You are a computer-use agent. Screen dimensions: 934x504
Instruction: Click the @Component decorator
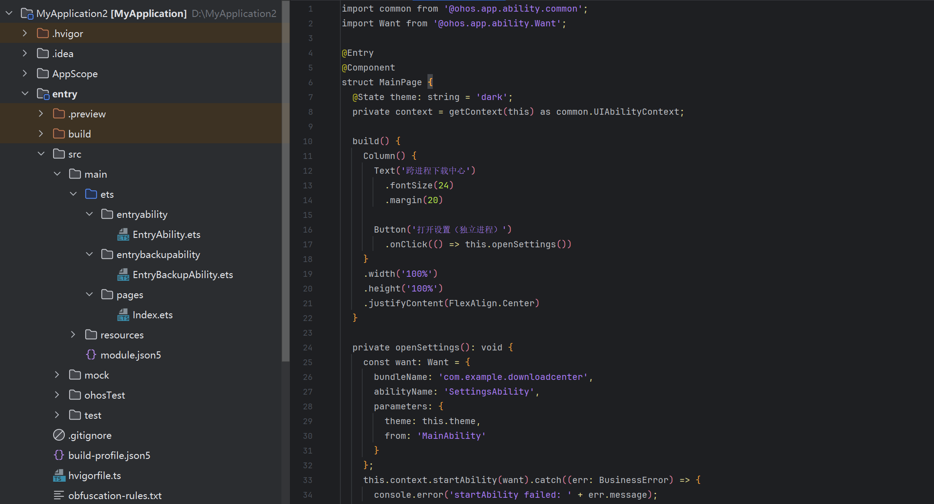coord(369,67)
